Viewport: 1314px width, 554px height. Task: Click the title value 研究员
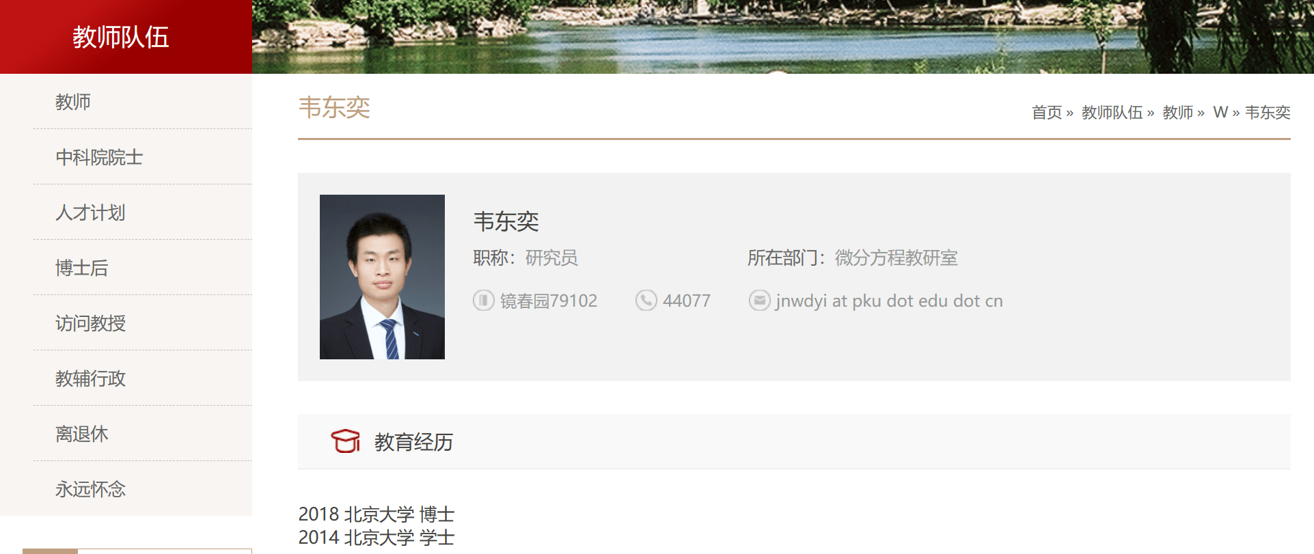point(551,258)
